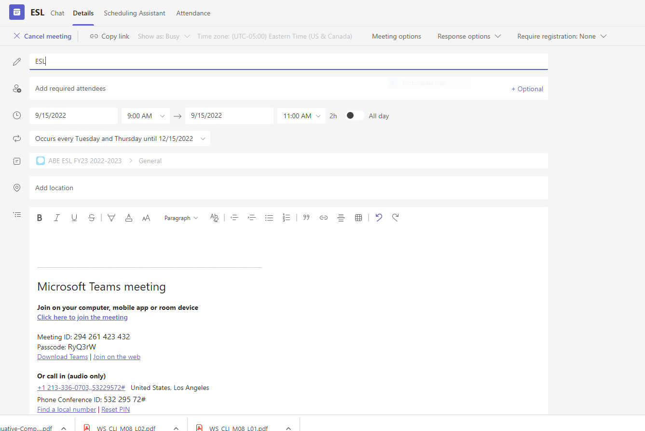Insert a horizontal rule

[x=341, y=218]
